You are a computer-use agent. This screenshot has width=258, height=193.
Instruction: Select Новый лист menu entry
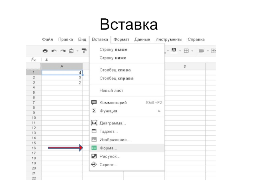coord(127,90)
